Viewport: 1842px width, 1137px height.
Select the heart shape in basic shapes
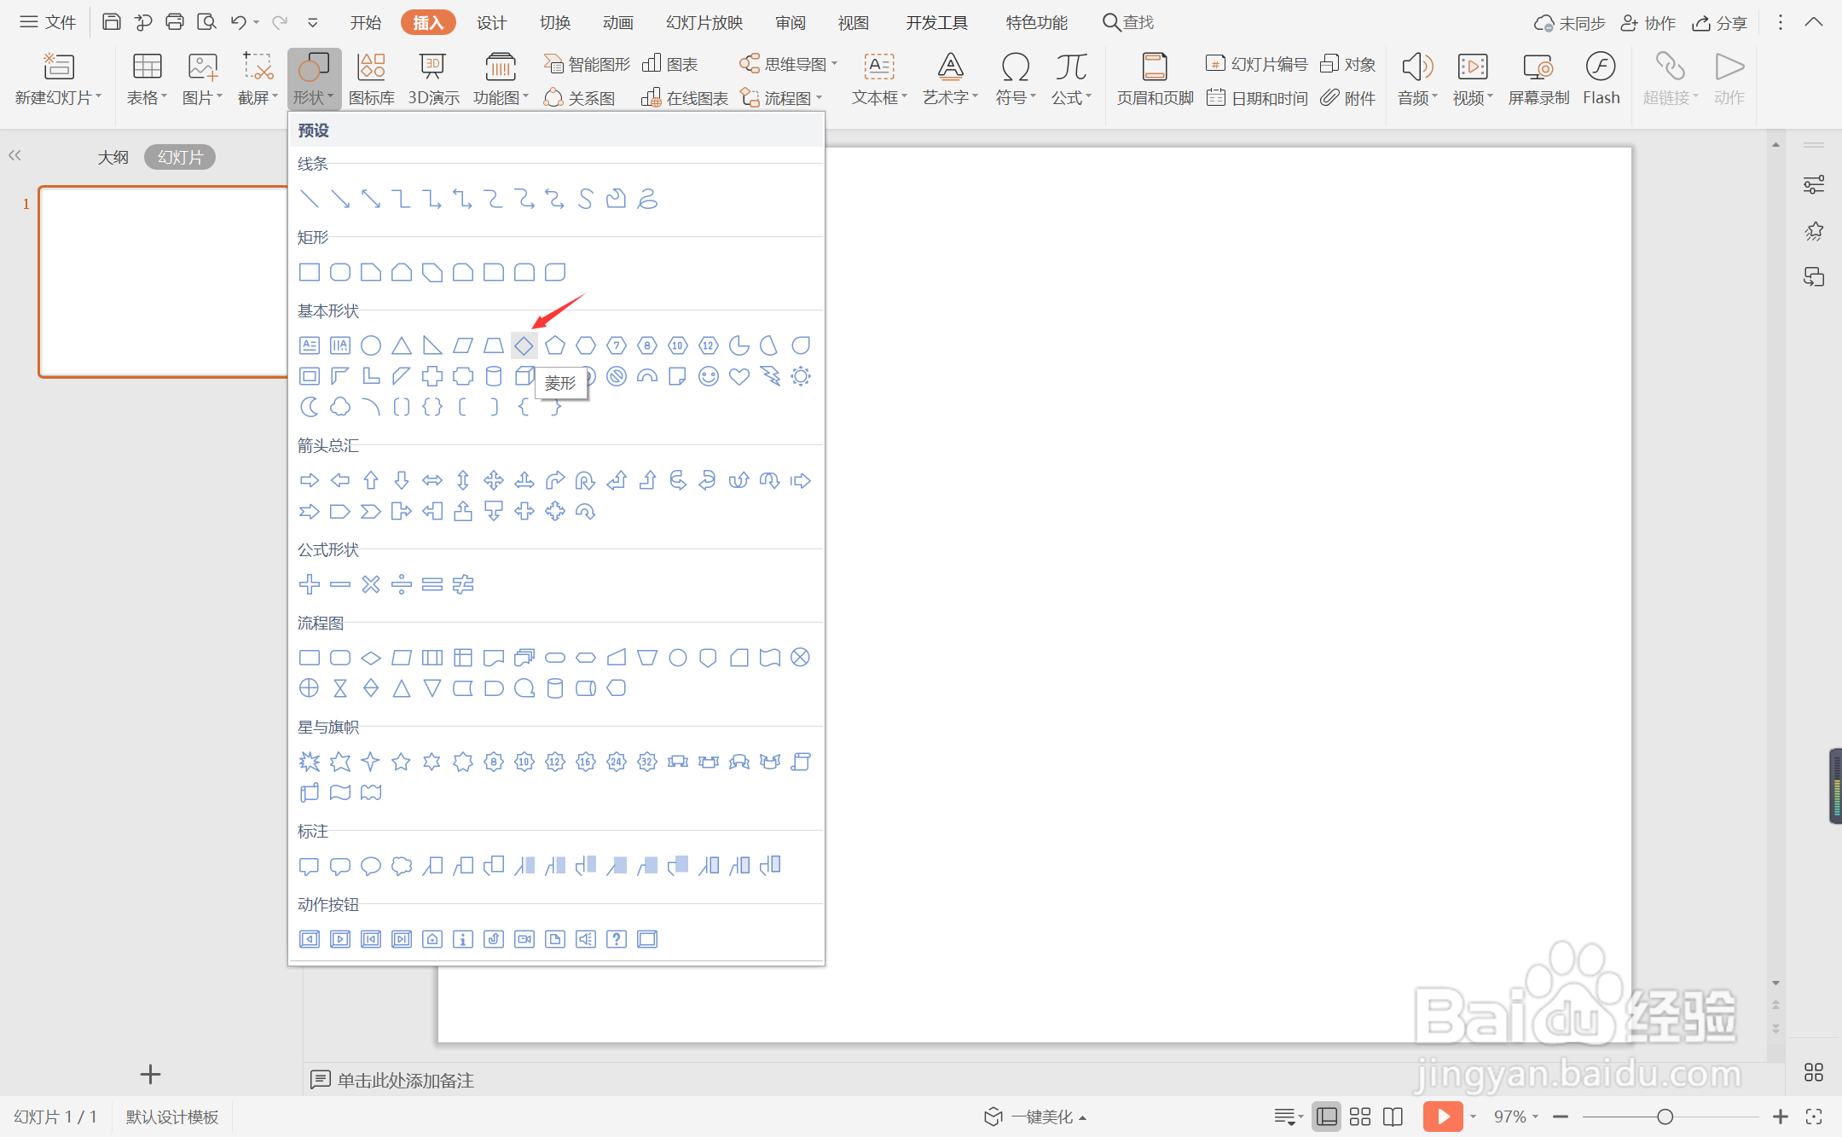click(739, 376)
